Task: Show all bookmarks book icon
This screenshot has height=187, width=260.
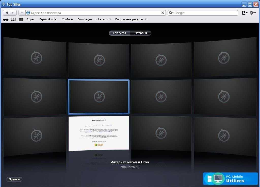Action: click(13, 19)
